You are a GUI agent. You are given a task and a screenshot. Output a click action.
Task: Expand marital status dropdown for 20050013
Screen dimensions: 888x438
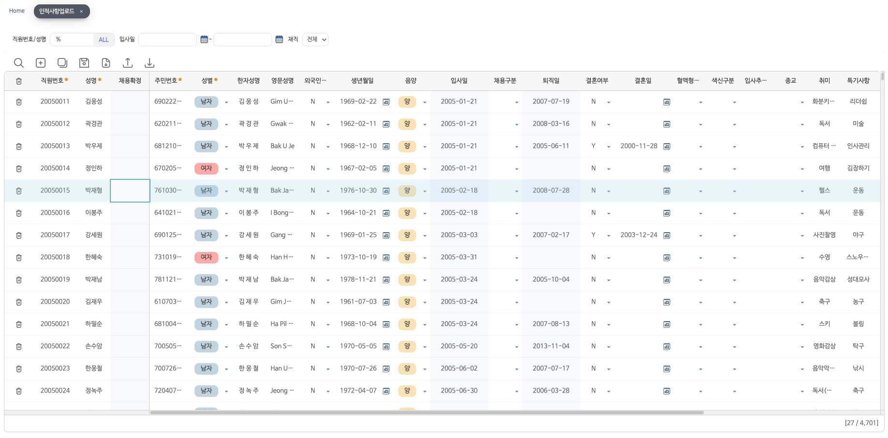coord(608,146)
